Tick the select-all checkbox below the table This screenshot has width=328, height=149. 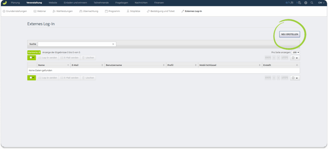click(31, 78)
